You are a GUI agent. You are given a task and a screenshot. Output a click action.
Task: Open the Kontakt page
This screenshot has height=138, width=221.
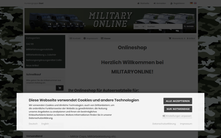(x=75, y=38)
